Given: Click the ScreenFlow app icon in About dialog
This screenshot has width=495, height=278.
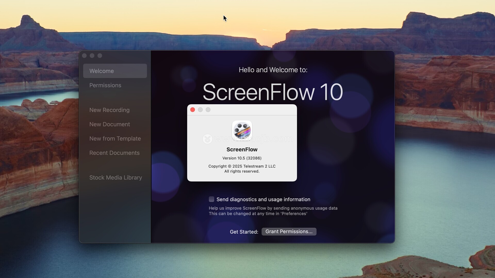Looking at the screenshot, I should [x=242, y=130].
